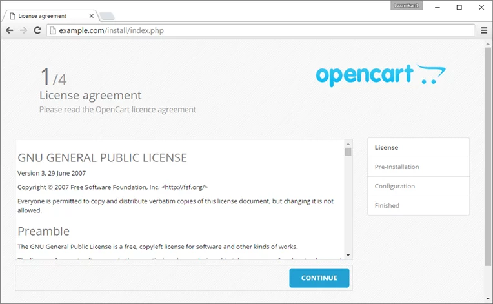Close the License agreement tab
This screenshot has width=493, height=304.
pos(91,16)
